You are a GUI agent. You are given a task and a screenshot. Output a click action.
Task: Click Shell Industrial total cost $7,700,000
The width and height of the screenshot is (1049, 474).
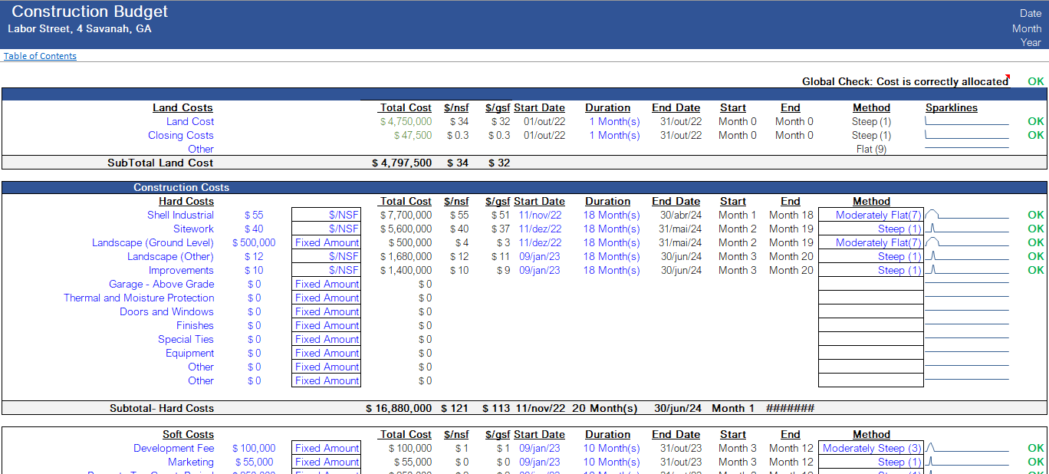click(x=406, y=216)
